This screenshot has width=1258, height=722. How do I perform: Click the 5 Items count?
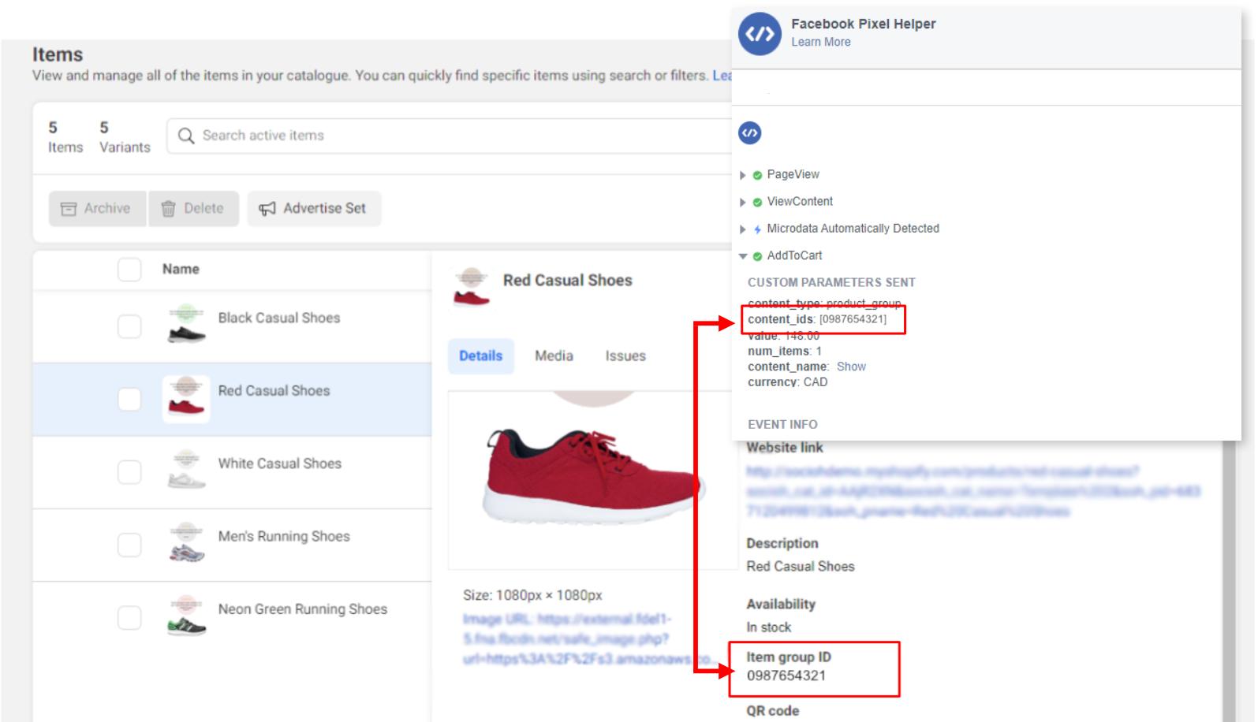pyautogui.click(x=65, y=137)
